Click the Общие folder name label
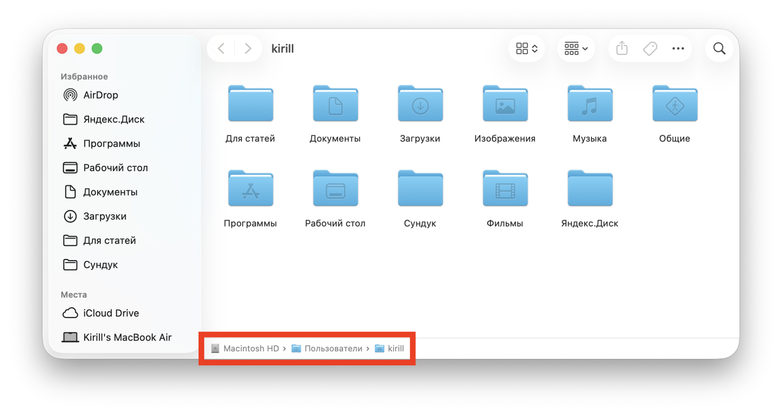 [x=674, y=138]
